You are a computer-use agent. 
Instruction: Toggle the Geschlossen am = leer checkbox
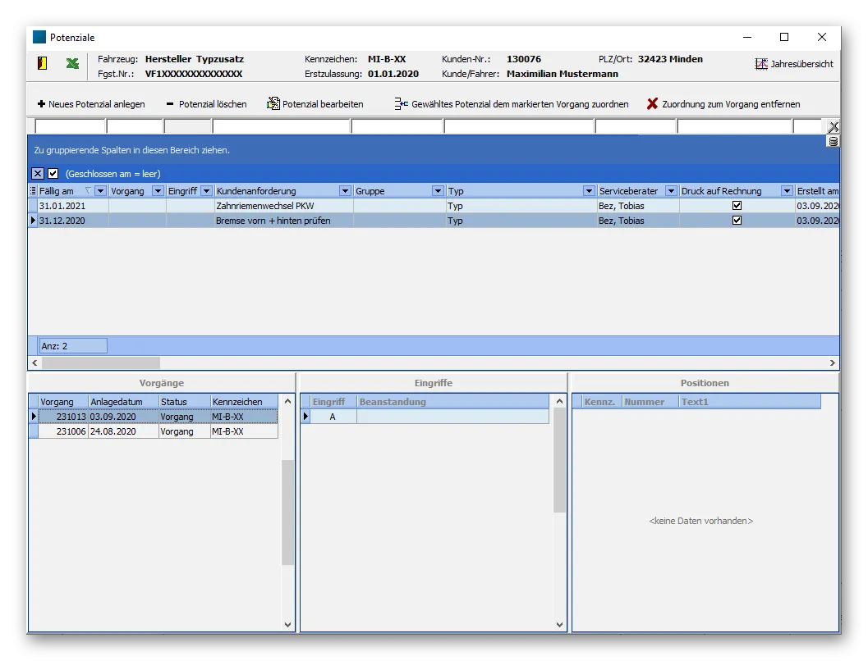click(52, 174)
